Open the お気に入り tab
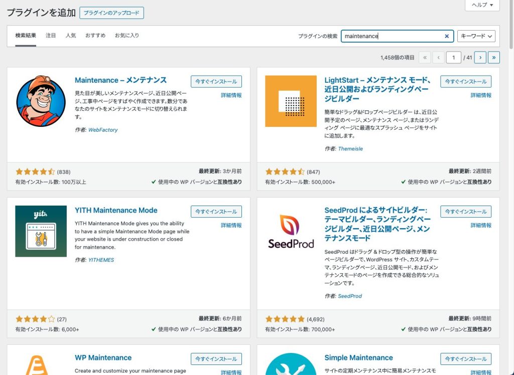Screen dimensions: 514x375 point(127,36)
